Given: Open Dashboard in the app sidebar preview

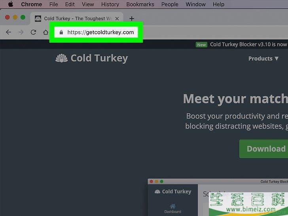Looking at the screenshot, I should click(x=172, y=208).
